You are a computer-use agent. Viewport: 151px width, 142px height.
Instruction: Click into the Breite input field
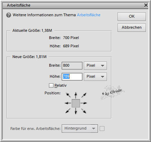(x=72, y=66)
